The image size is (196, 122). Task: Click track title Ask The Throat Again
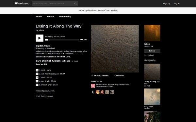tap(50, 74)
